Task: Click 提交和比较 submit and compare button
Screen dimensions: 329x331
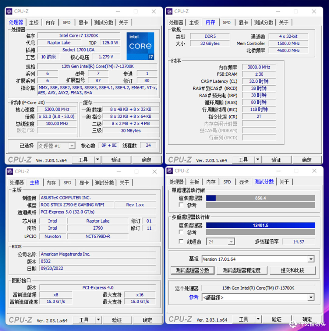Action: 292,270
